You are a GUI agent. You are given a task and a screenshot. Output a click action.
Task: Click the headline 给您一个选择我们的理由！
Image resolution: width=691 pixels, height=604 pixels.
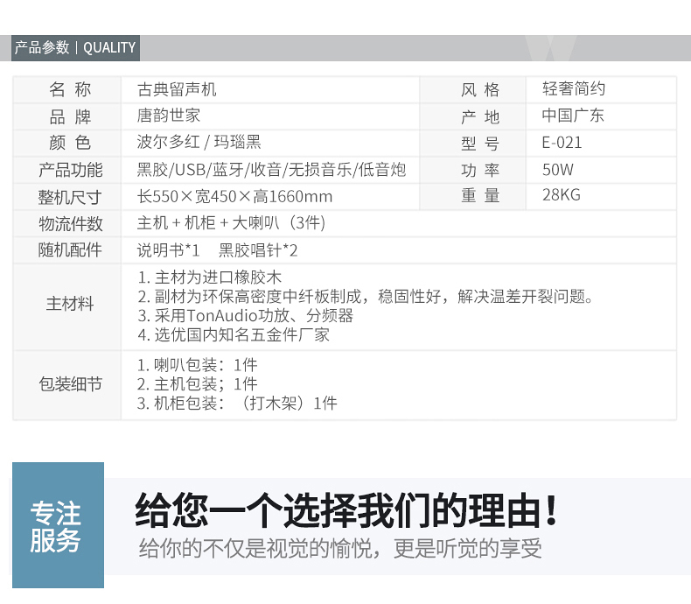click(x=347, y=510)
